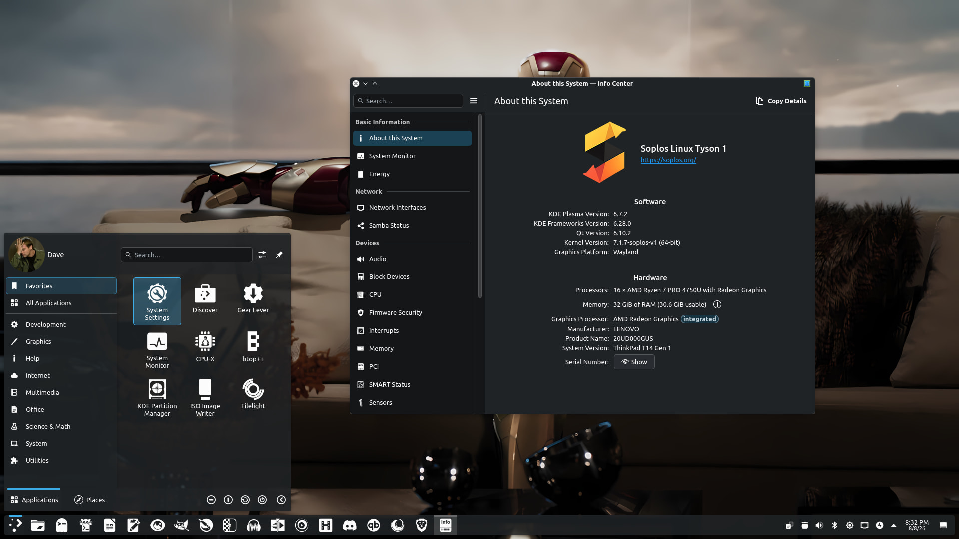Open Discord from the taskbar
959x539 pixels.
coord(350,525)
